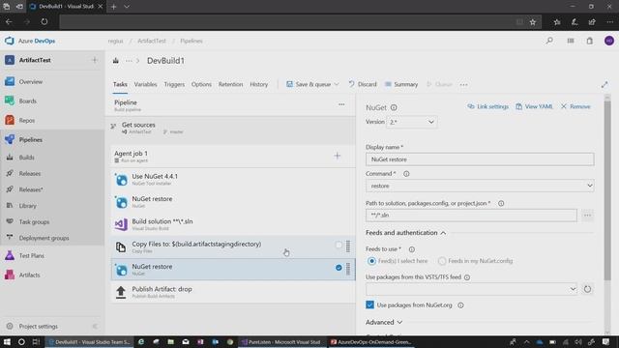Open the Windows Start menu

tap(7, 342)
